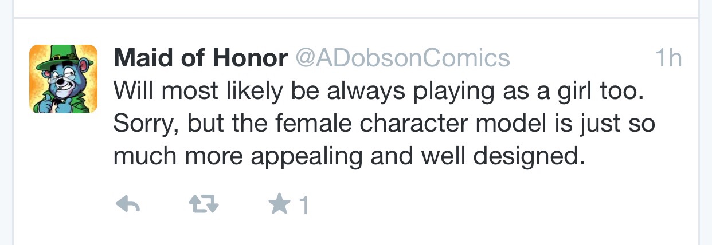
Task: Tap the previous tweet area above the divider
Action: pyautogui.click(x=355, y=8)
